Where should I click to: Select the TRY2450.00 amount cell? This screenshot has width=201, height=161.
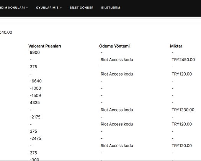(x=183, y=60)
